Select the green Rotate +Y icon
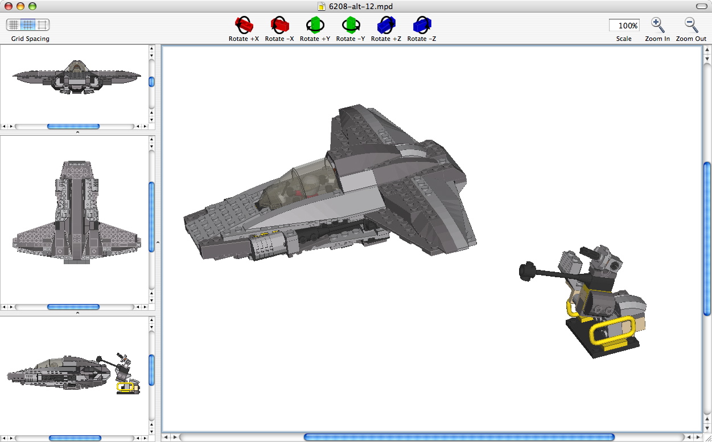The image size is (712, 442). 314,25
